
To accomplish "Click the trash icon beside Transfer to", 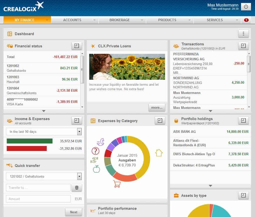I will coord(76,188).
